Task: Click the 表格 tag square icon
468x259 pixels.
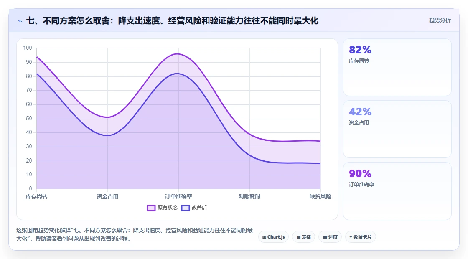Action: click(x=298, y=237)
